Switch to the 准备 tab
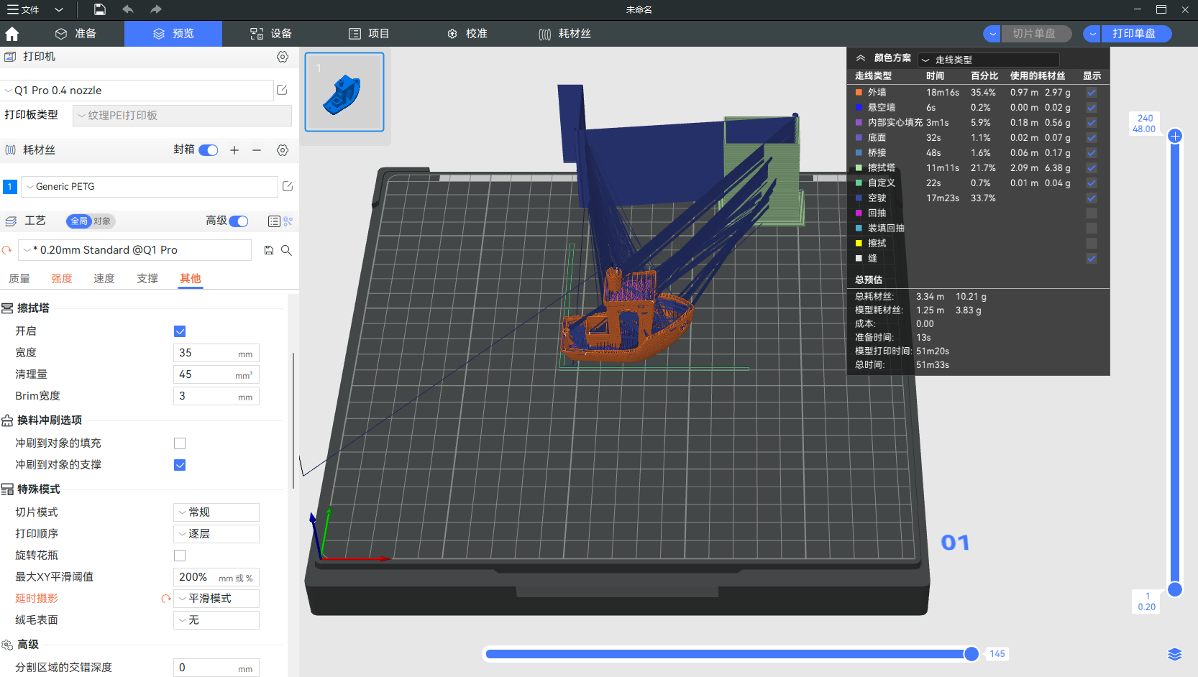 coord(76,34)
